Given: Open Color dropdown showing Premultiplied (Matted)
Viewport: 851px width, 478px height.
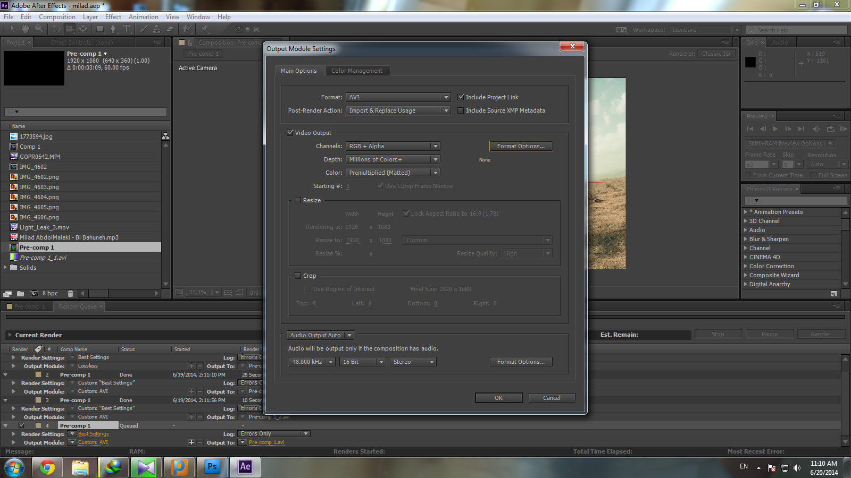Looking at the screenshot, I should coord(393,173).
